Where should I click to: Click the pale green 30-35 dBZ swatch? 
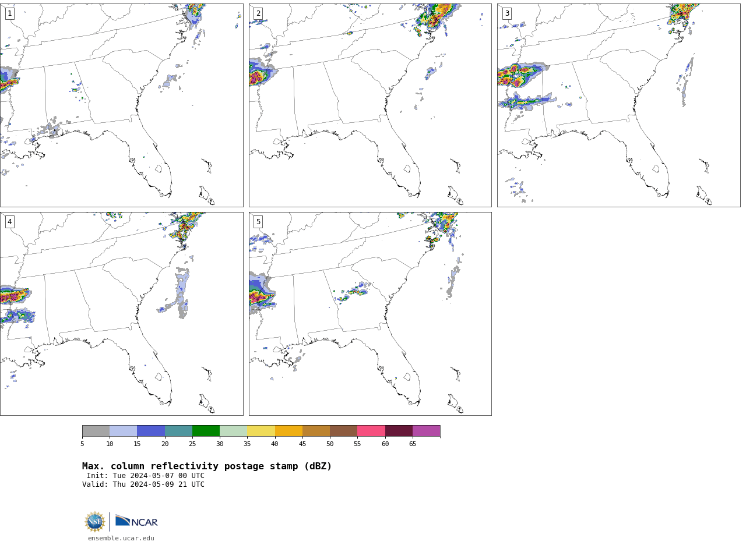[234, 431]
